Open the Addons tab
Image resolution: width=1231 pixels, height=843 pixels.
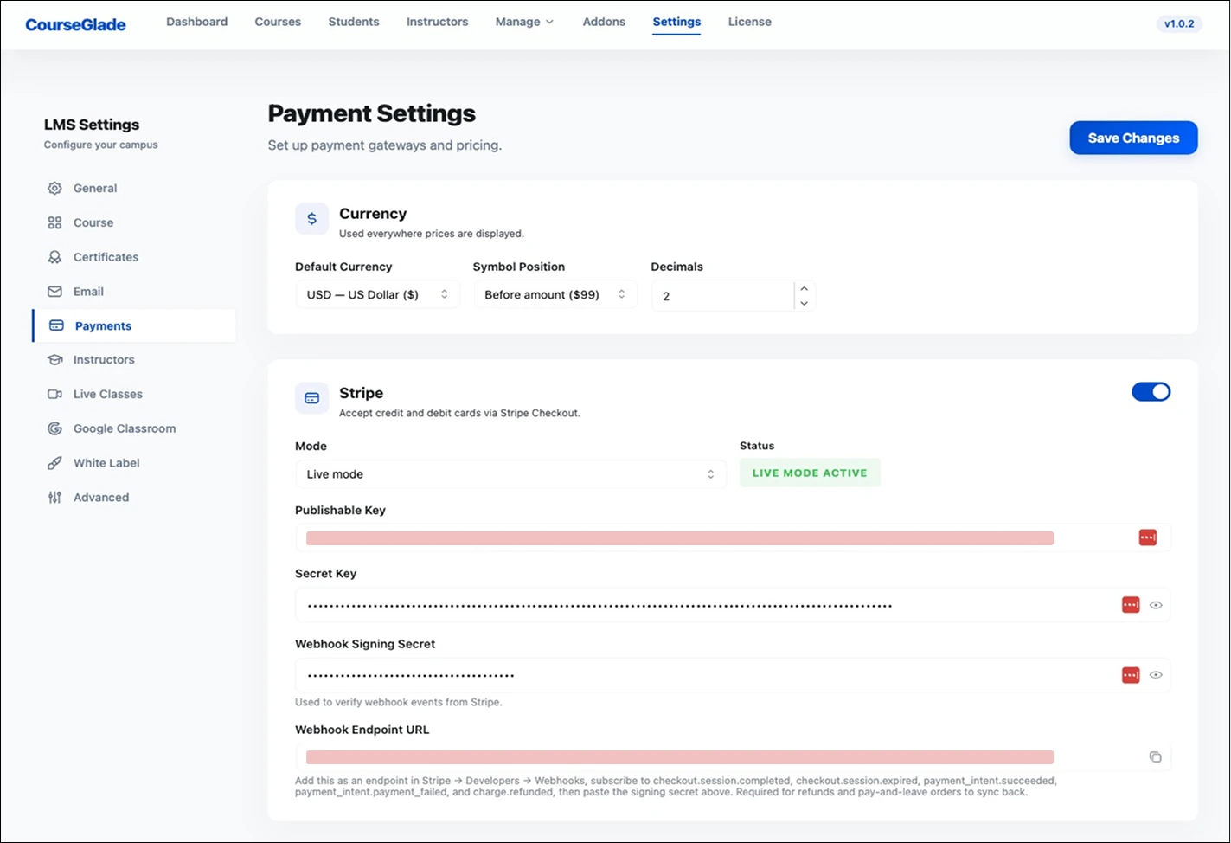(x=604, y=22)
